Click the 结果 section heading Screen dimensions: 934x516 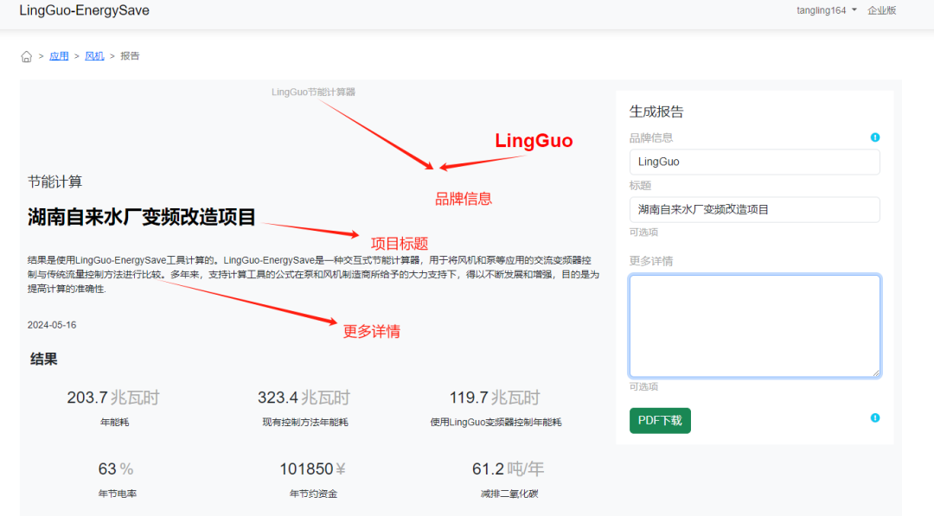[44, 359]
